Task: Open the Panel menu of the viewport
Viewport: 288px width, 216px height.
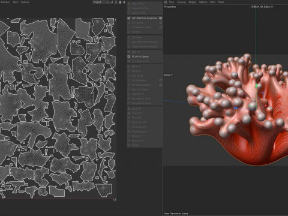Action: [221, 2]
